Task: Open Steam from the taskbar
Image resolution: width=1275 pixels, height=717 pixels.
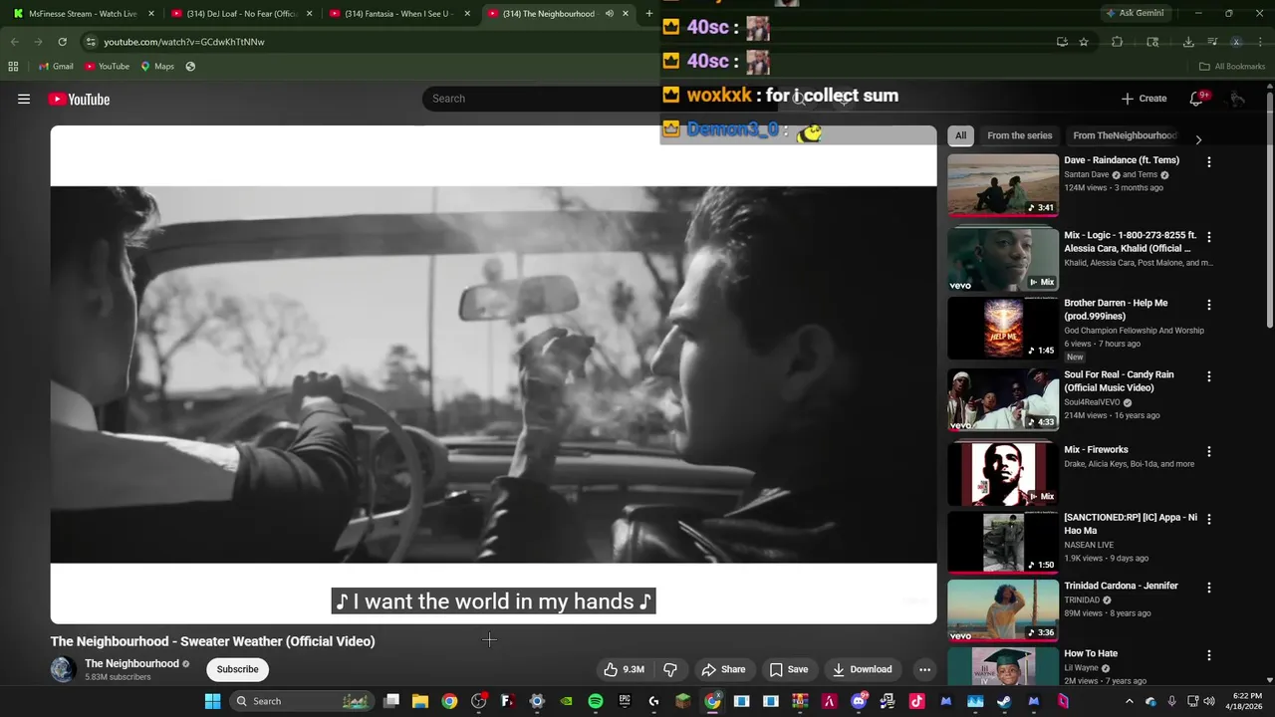Action: pyautogui.click(x=1004, y=701)
